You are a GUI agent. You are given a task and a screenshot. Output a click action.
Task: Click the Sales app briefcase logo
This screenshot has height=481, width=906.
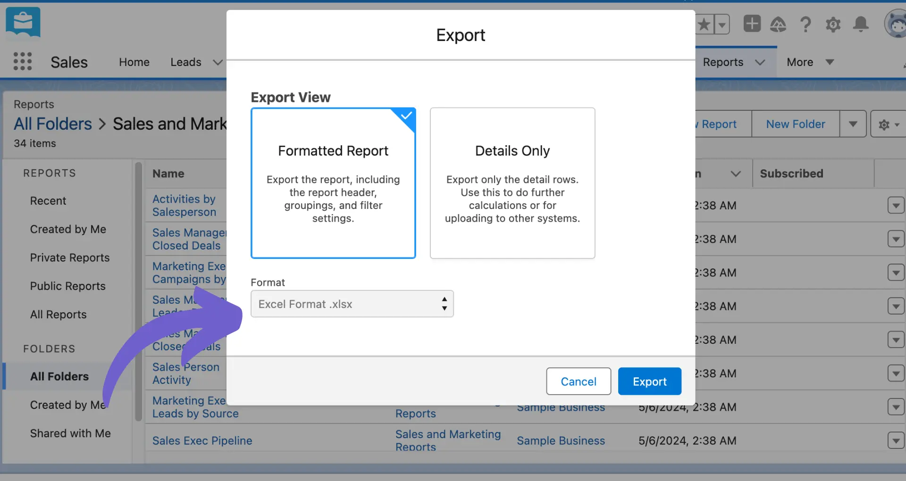(x=23, y=22)
